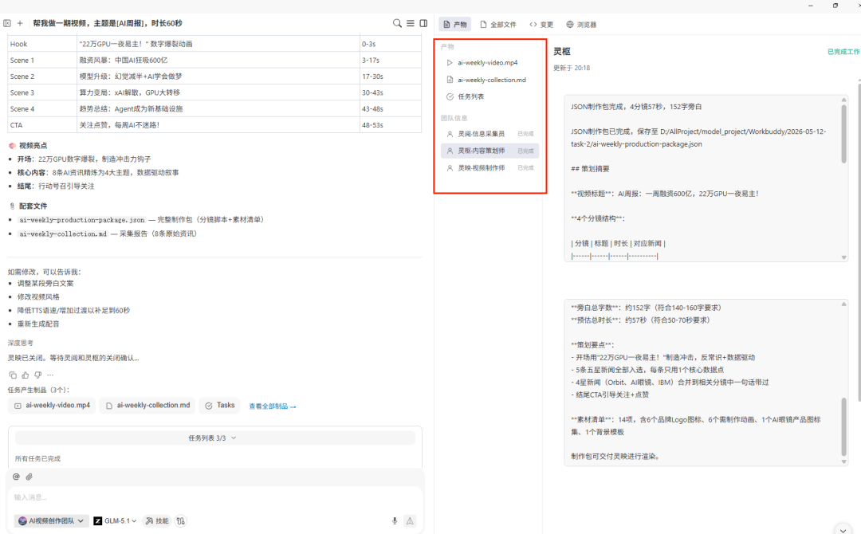
Task: Select team member 灵枢-内容策划师
Action: click(489, 151)
